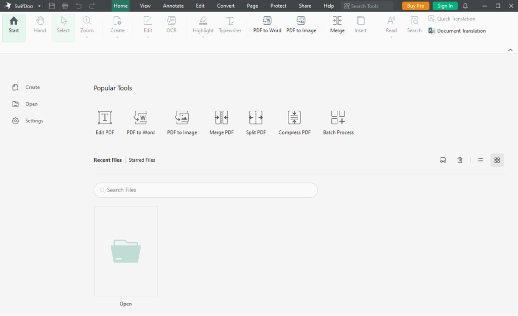Click the Search Files input field
This screenshot has height=316, width=518.
click(x=205, y=190)
